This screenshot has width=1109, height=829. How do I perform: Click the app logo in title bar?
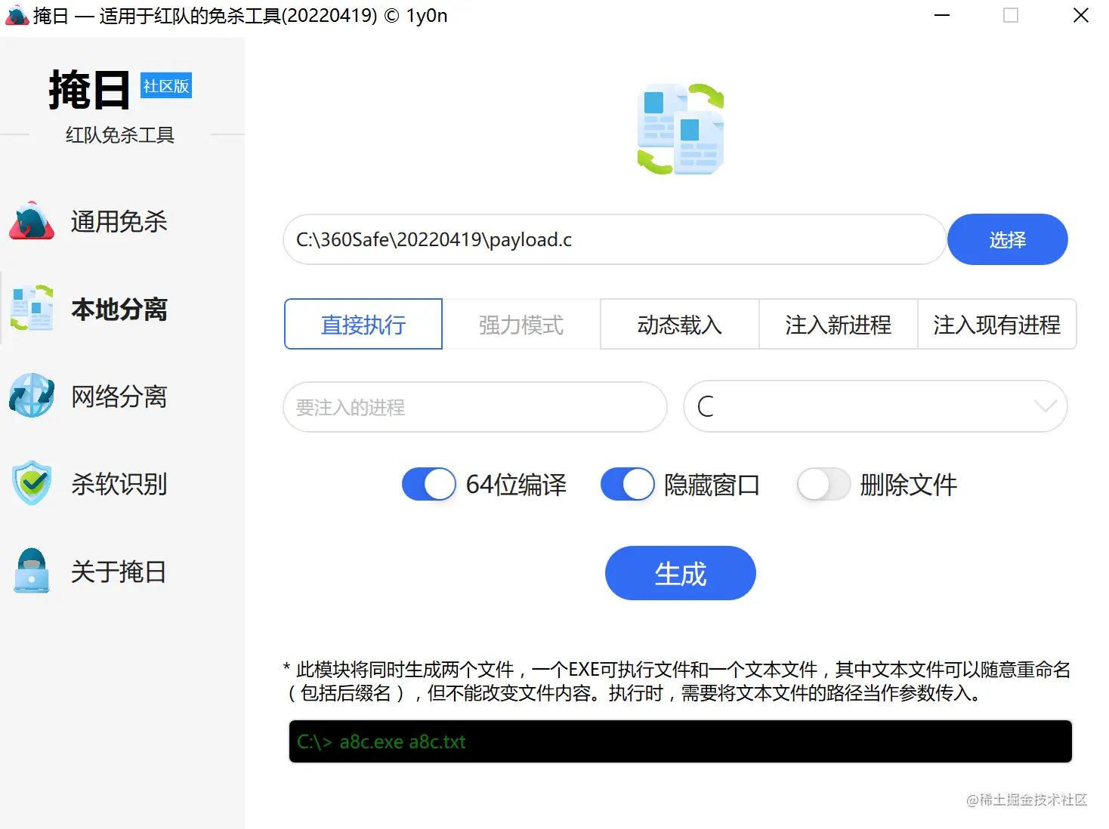click(17, 15)
